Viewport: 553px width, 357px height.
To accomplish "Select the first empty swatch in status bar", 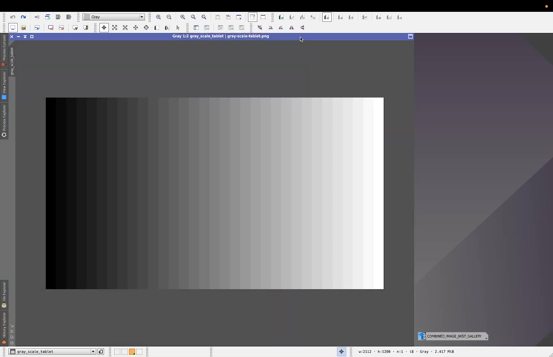I will (117, 352).
